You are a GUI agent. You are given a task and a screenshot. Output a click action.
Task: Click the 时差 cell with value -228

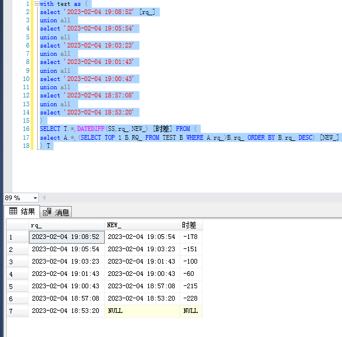191,298
